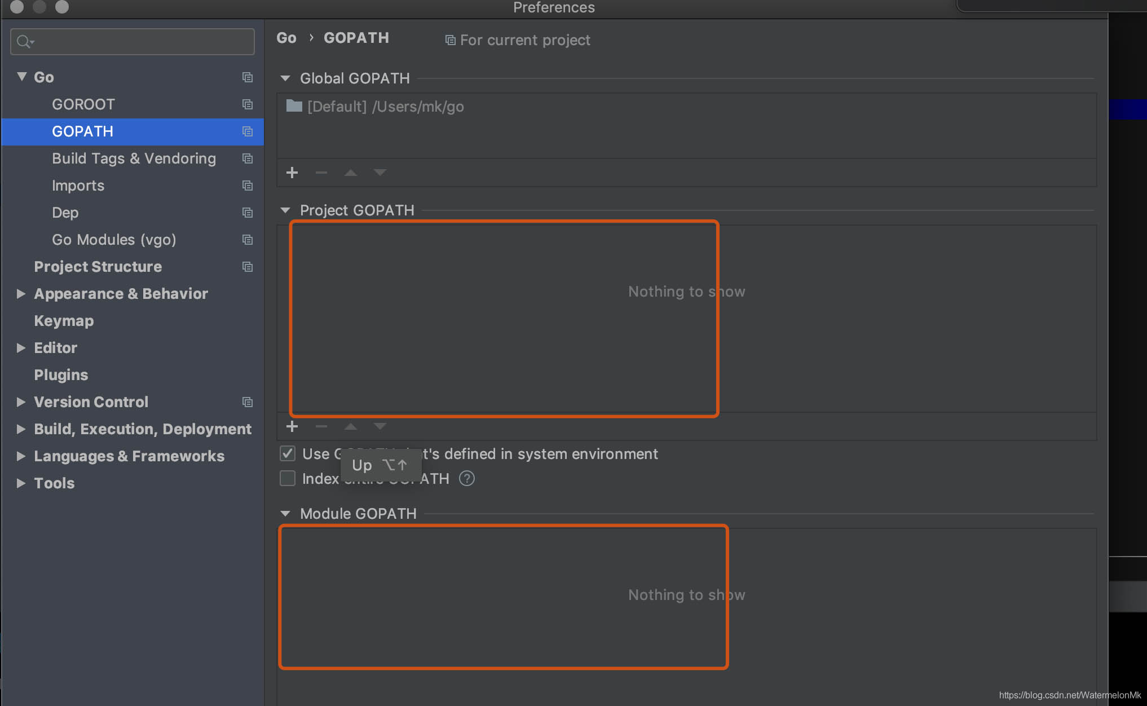Click the search magnifier icon in preferences
Image resolution: width=1147 pixels, height=706 pixels.
pos(24,42)
